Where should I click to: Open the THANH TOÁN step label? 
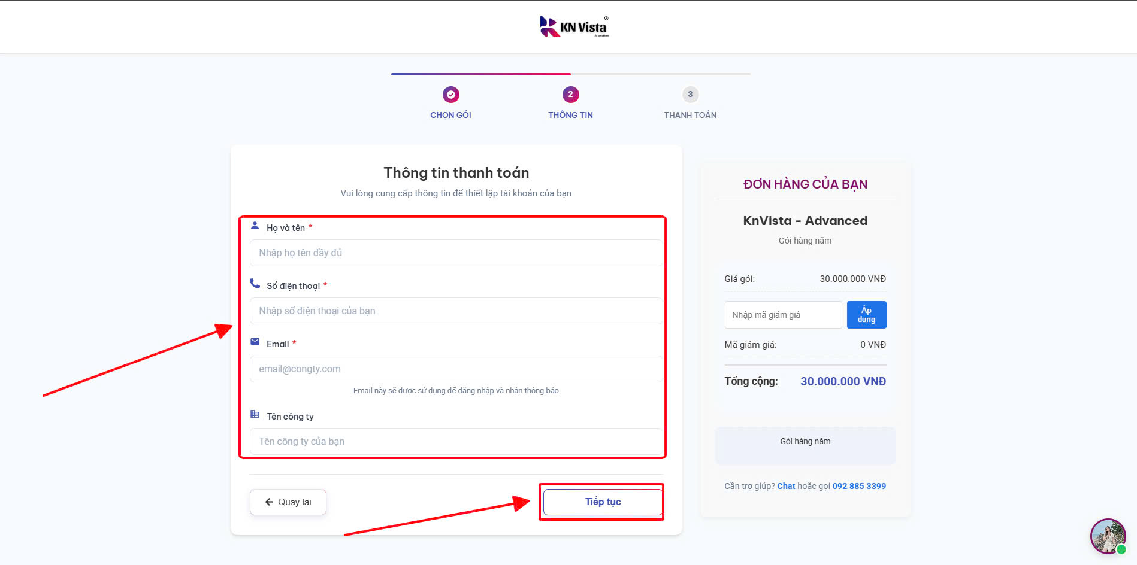[690, 115]
